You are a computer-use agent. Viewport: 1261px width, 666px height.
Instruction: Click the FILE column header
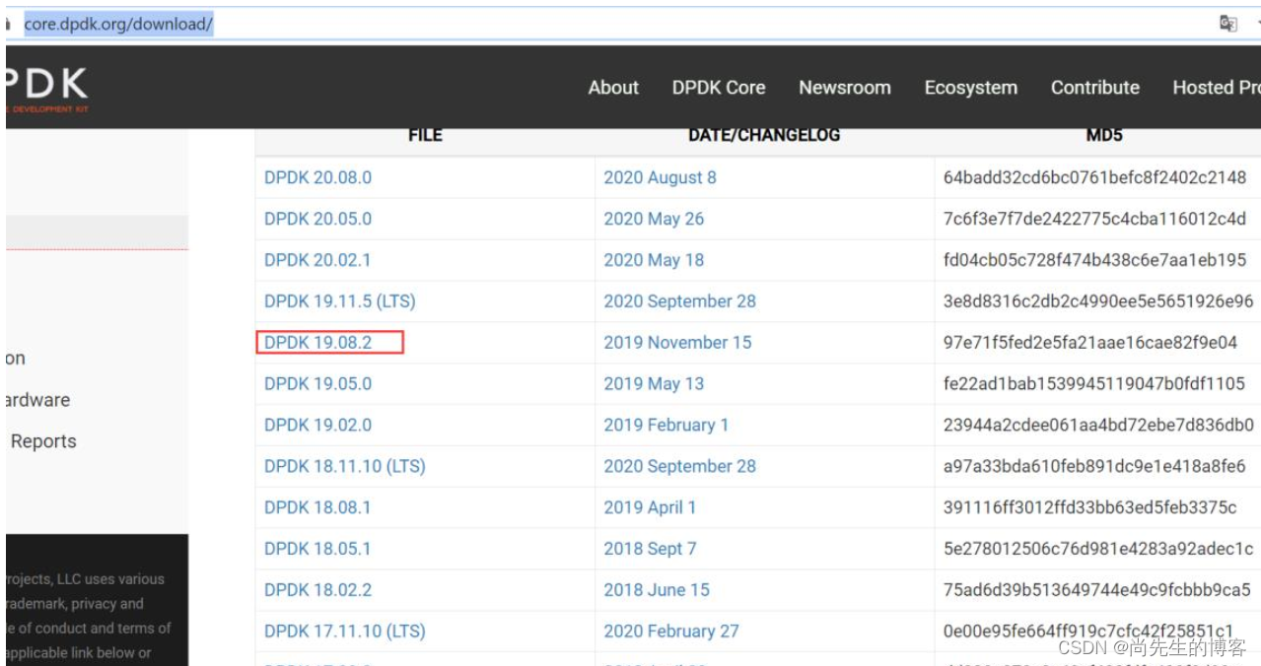[x=425, y=135]
